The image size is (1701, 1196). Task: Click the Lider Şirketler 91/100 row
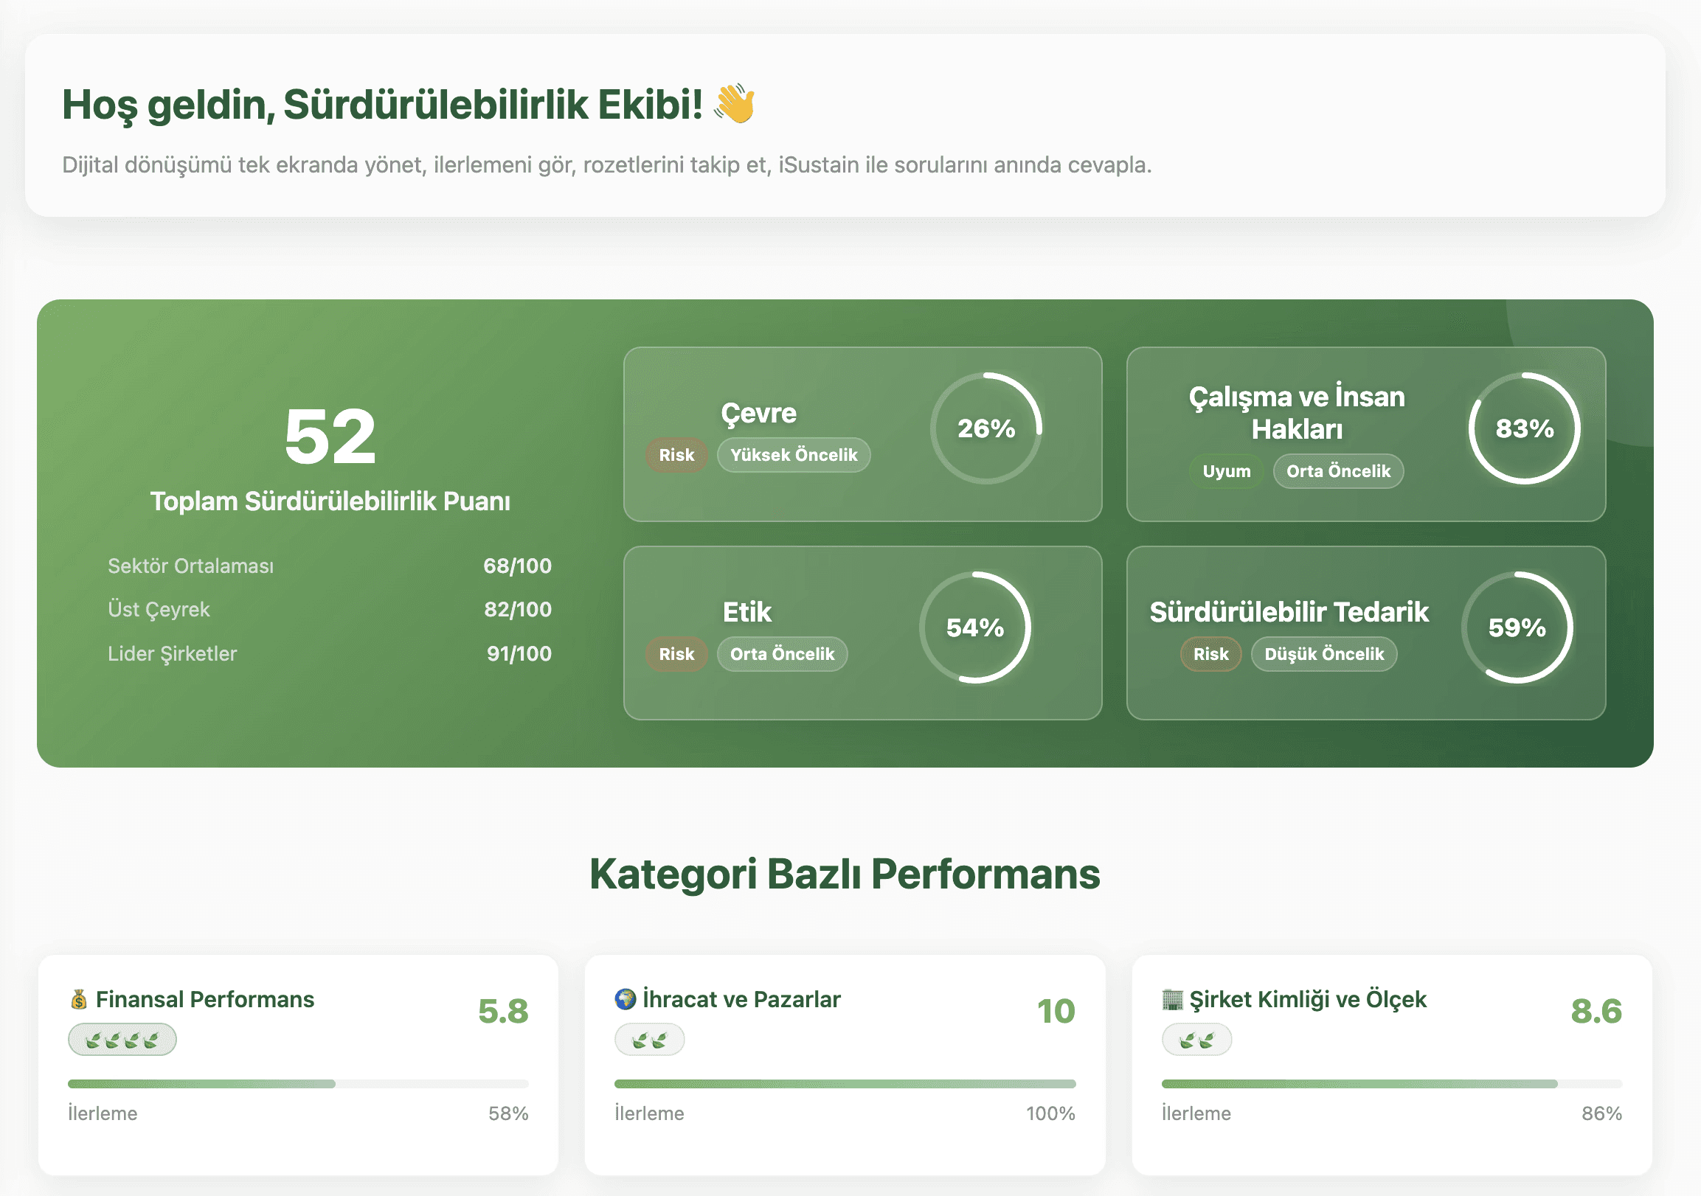coord(328,653)
